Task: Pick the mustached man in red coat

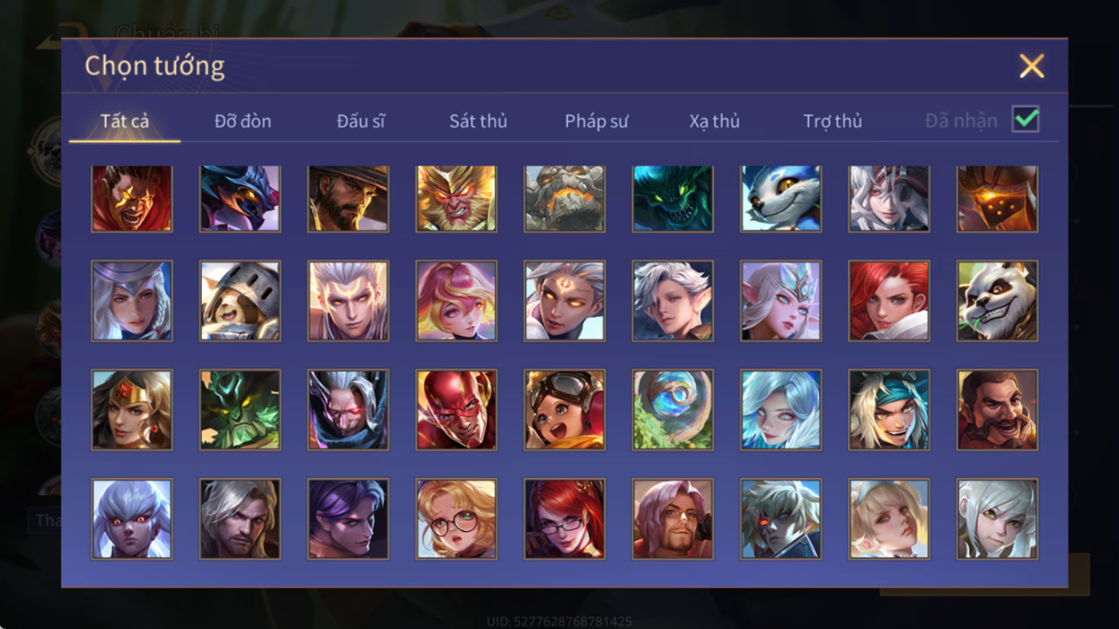Action: pos(997,410)
